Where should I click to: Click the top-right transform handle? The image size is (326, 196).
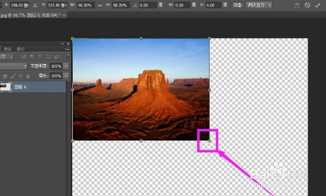coord(209,39)
